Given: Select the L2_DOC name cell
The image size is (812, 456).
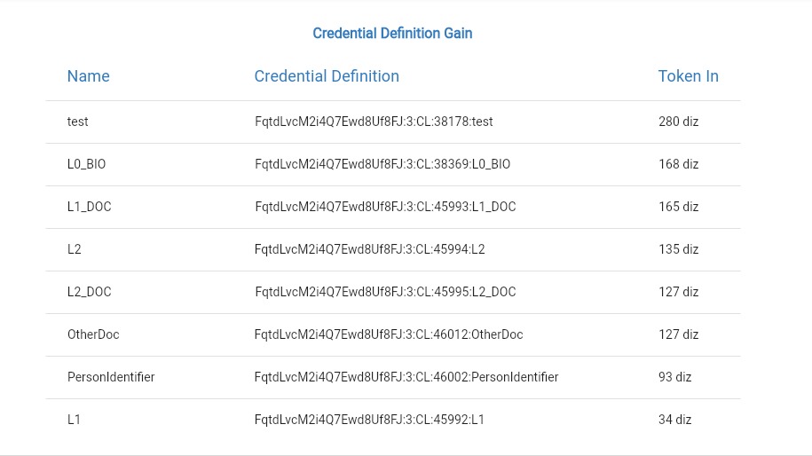Looking at the screenshot, I should click(89, 291).
